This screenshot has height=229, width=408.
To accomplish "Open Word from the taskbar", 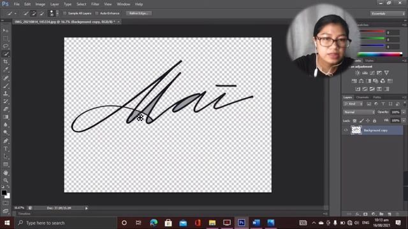I will point(256,223).
